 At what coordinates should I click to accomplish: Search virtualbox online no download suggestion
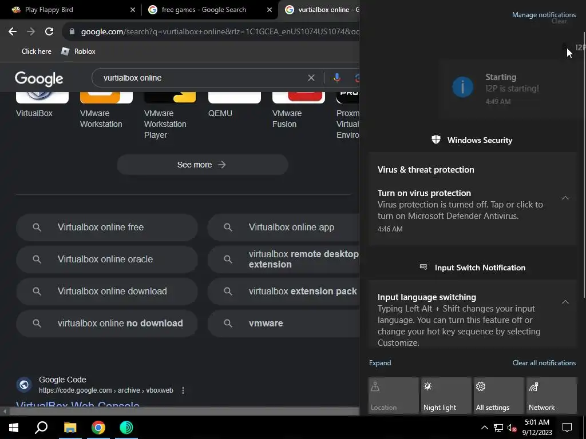107,324
